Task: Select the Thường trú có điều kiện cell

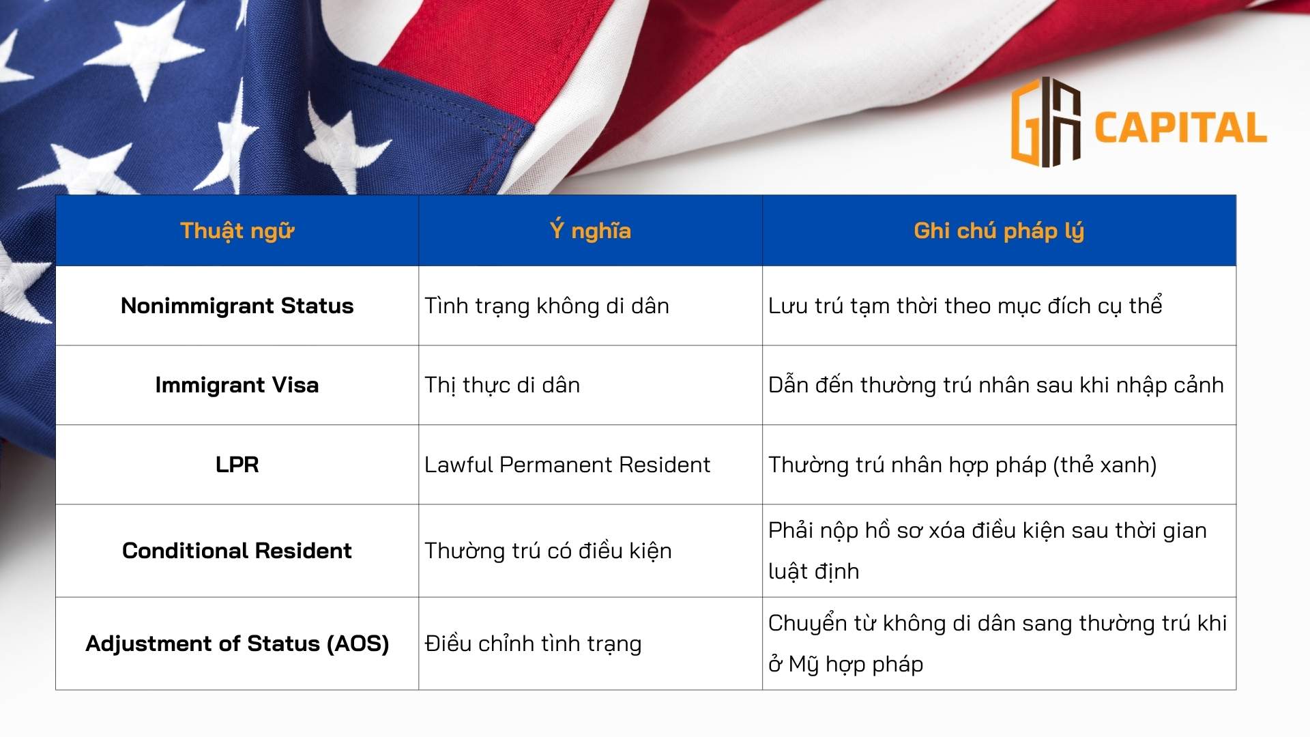Action: tap(548, 551)
